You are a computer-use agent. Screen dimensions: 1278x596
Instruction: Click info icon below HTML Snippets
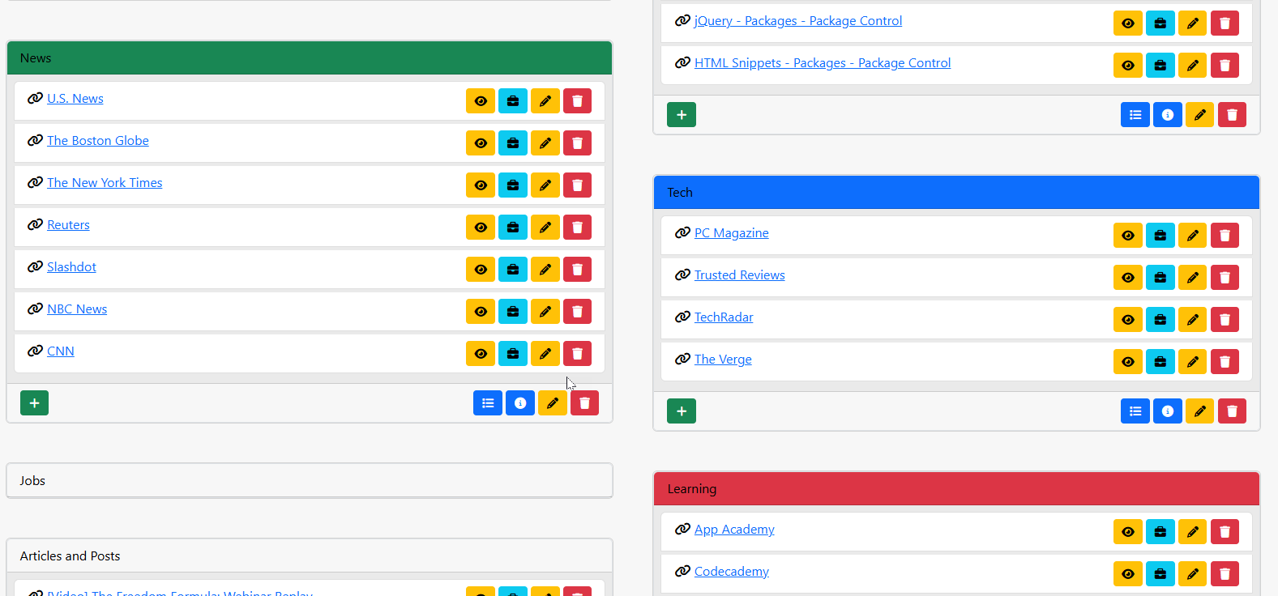[x=1168, y=115]
